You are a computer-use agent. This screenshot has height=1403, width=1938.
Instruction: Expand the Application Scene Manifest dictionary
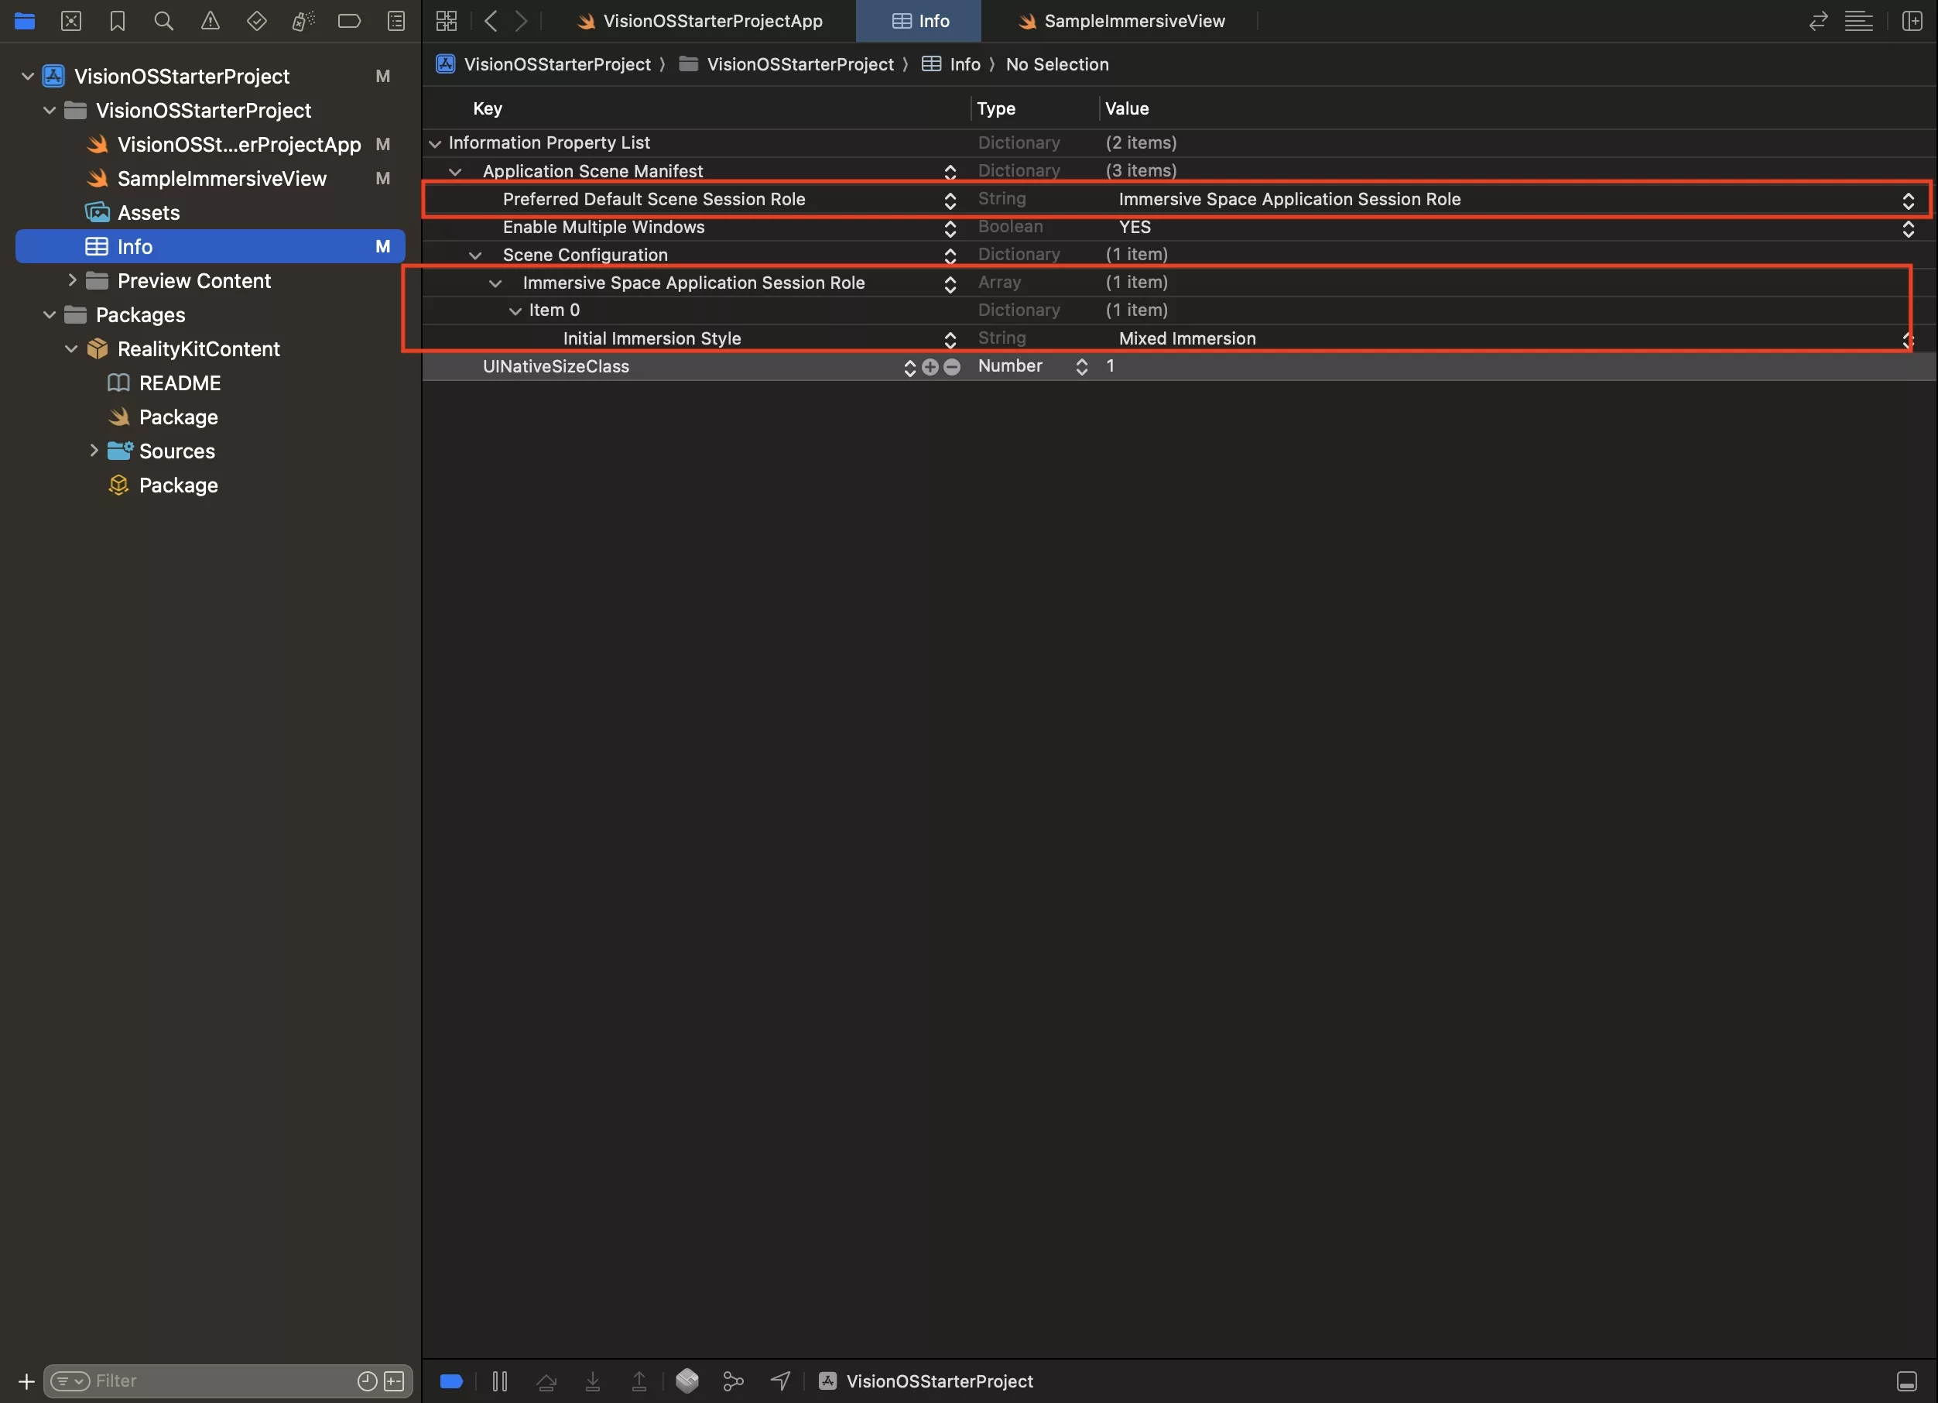pos(459,170)
